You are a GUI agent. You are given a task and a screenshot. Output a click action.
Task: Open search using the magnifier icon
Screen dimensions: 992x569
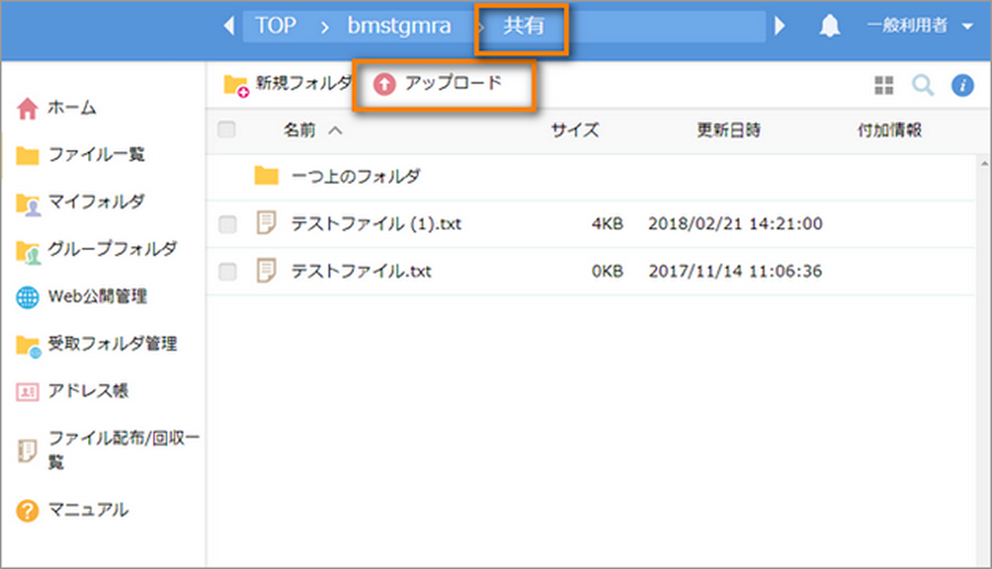point(922,86)
